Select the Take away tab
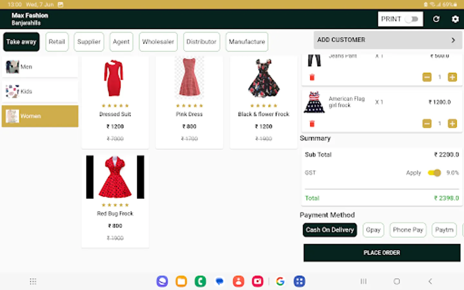The width and height of the screenshot is (464, 290). (x=21, y=42)
